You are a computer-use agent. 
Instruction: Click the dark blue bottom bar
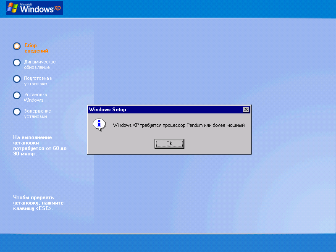(x=168, y=243)
